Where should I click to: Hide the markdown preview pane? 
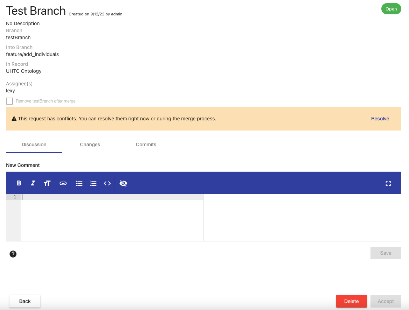123,183
